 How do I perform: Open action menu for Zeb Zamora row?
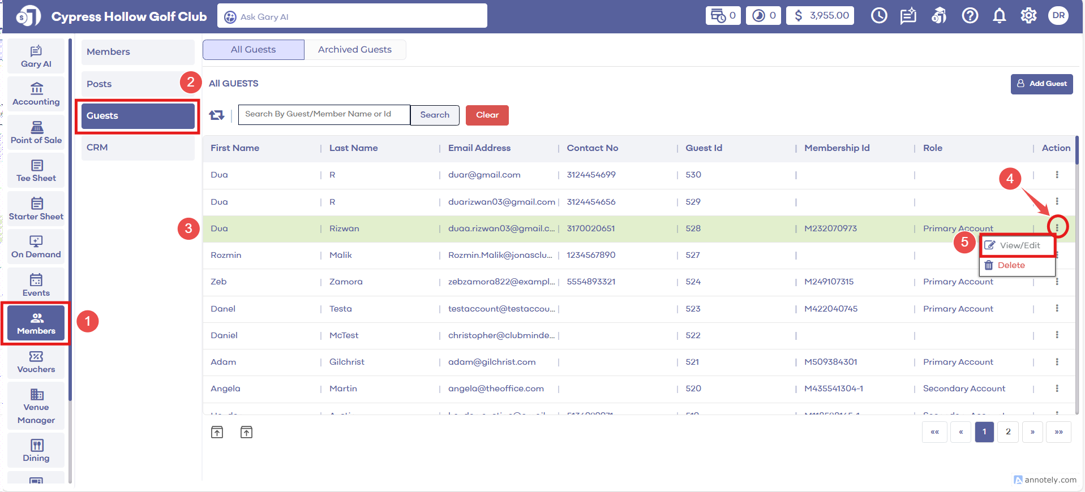[1057, 282]
